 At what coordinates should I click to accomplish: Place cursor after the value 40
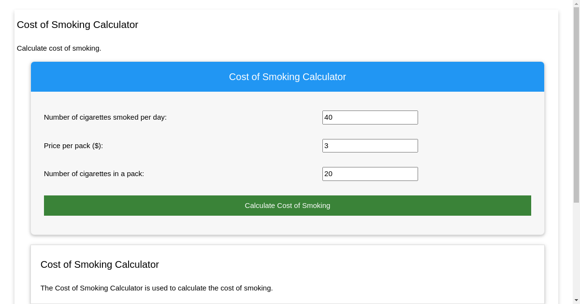pos(334,117)
